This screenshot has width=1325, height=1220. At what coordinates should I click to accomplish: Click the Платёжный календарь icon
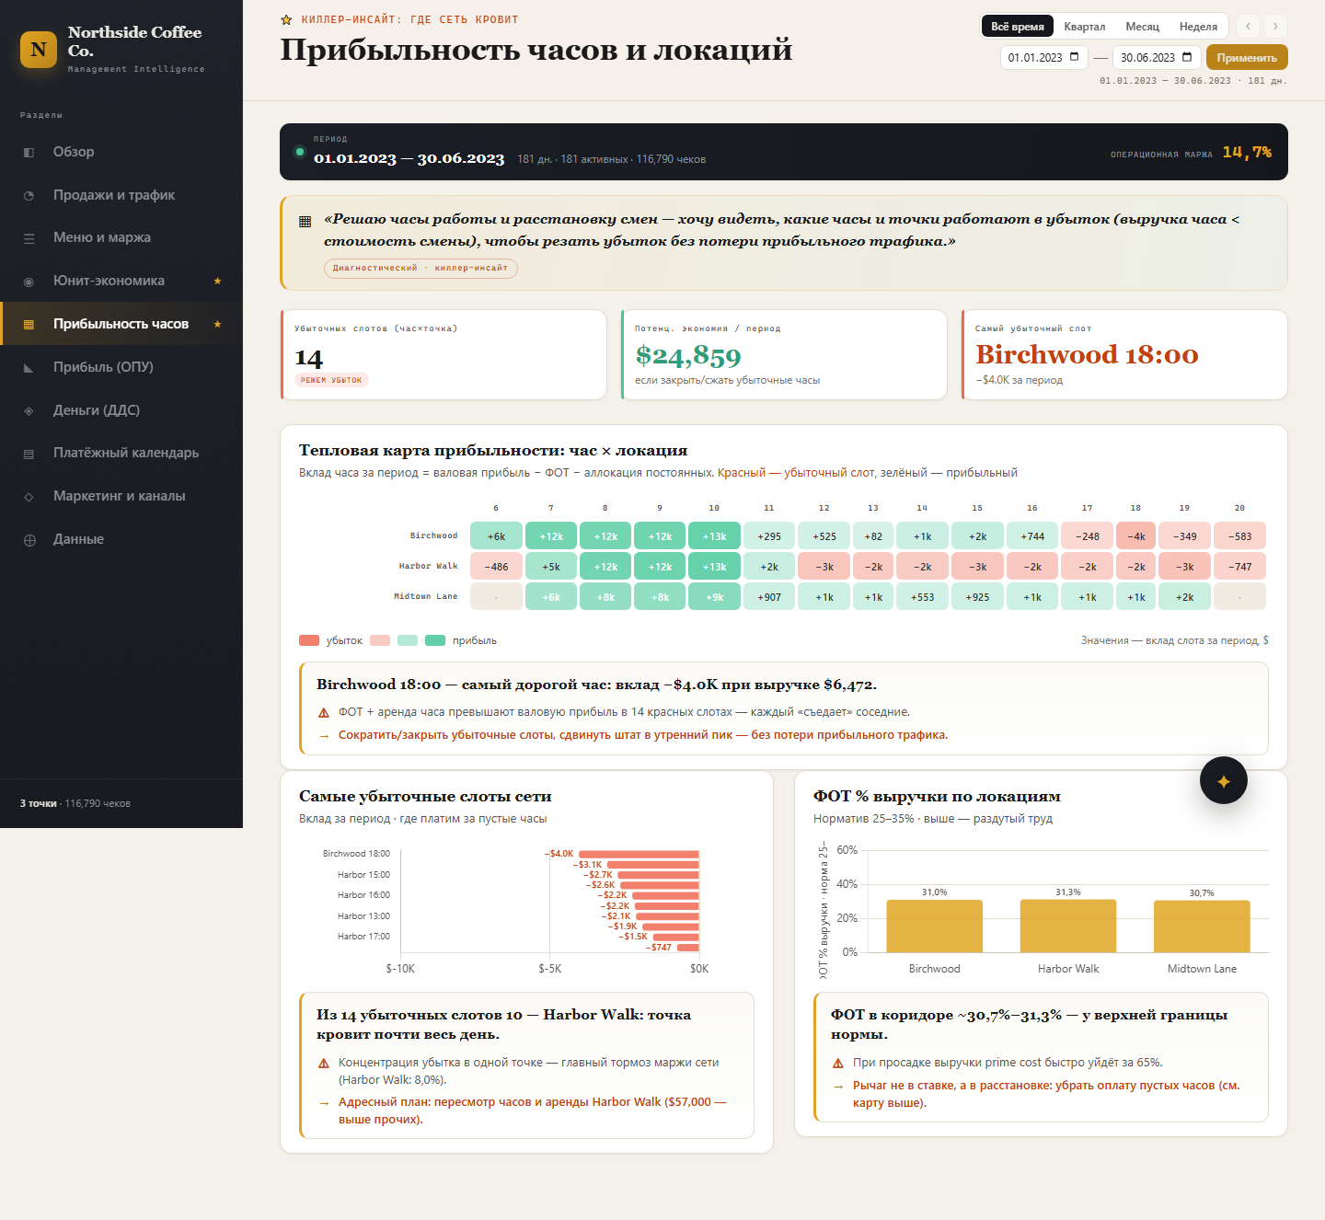click(x=29, y=454)
